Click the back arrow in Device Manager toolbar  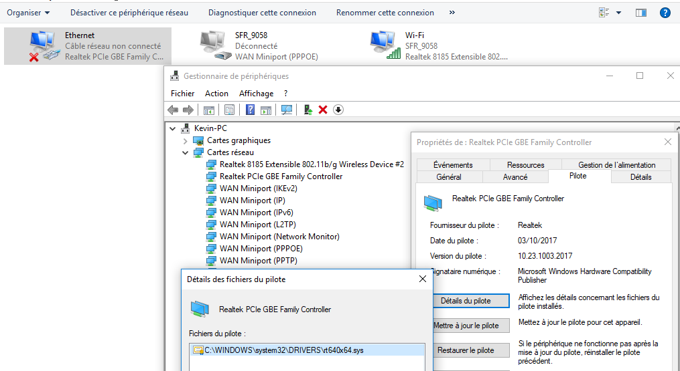pos(173,110)
